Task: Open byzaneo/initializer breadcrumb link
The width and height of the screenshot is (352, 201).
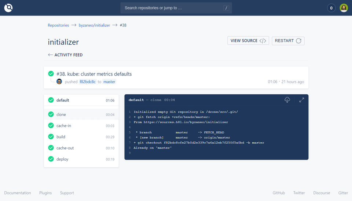Action: tap(94, 25)
